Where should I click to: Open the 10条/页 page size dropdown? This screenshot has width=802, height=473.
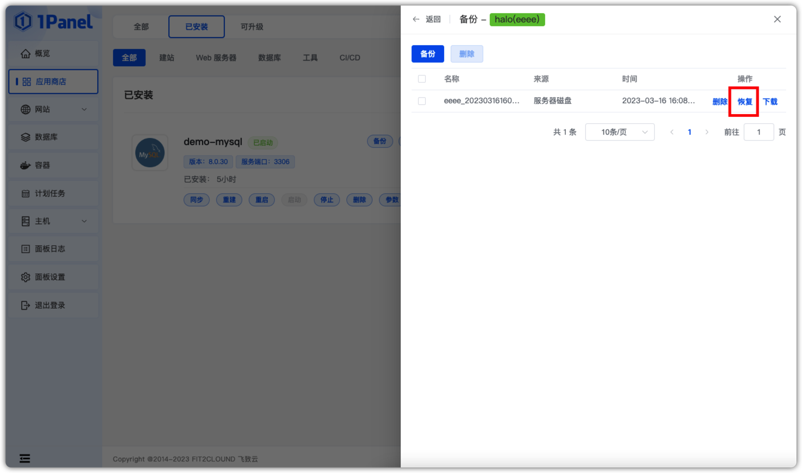click(620, 131)
